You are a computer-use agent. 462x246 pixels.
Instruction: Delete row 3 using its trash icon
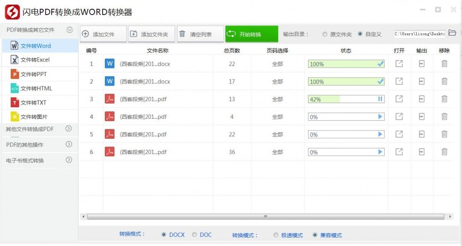[444, 99]
